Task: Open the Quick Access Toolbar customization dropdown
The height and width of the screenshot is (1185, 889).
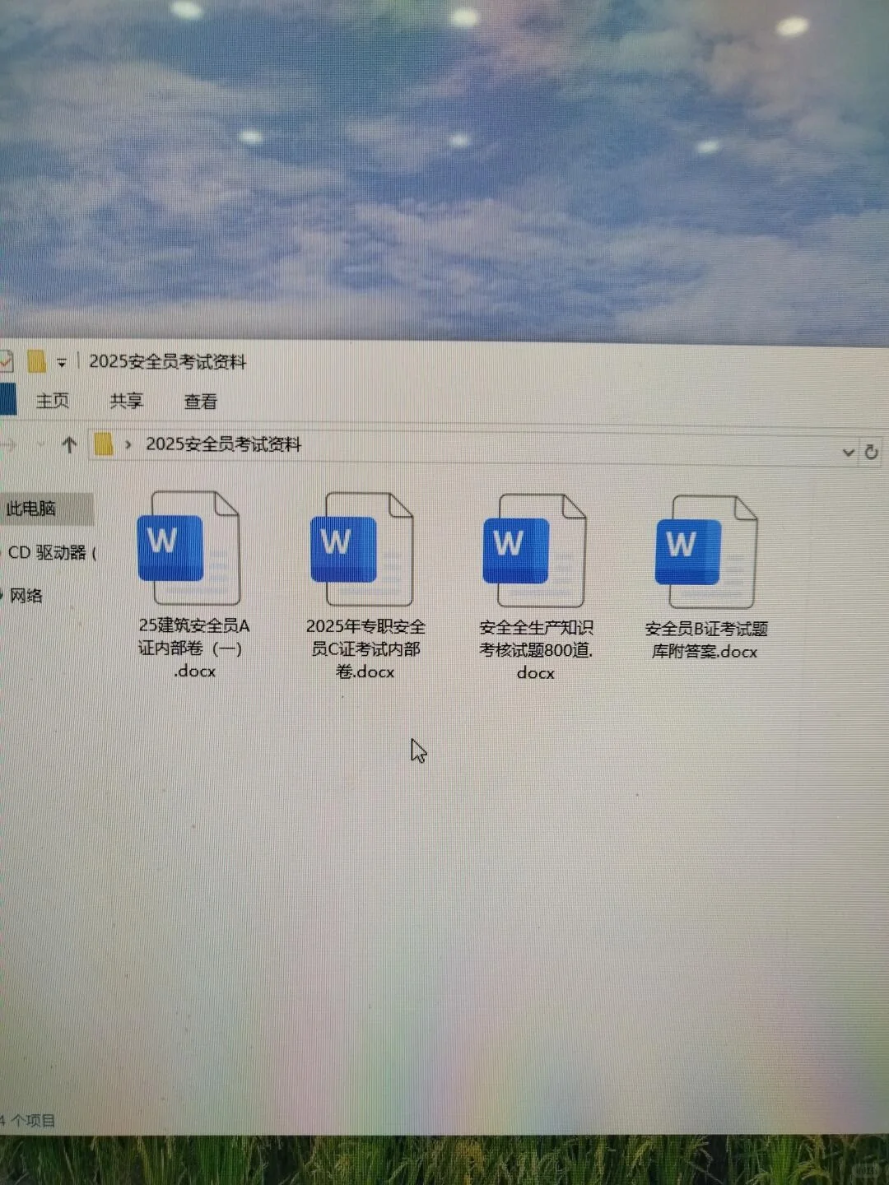Action: coord(60,362)
